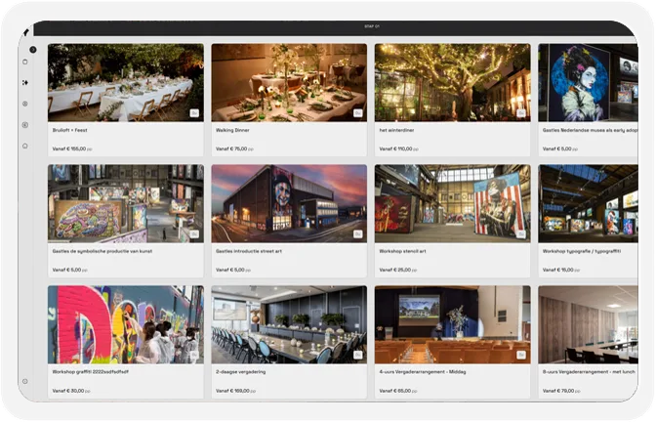Open the Workshop typografie warehouse photo

pyautogui.click(x=589, y=203)
